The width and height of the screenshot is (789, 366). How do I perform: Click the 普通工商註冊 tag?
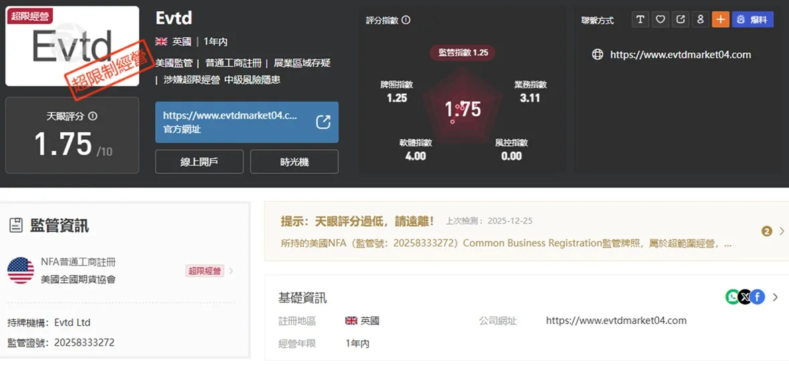click(x=234, y=64)
